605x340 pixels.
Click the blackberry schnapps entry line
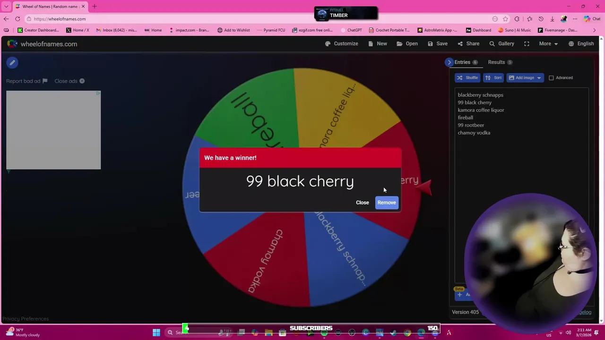pyautogui.click(x=480, y=95)
